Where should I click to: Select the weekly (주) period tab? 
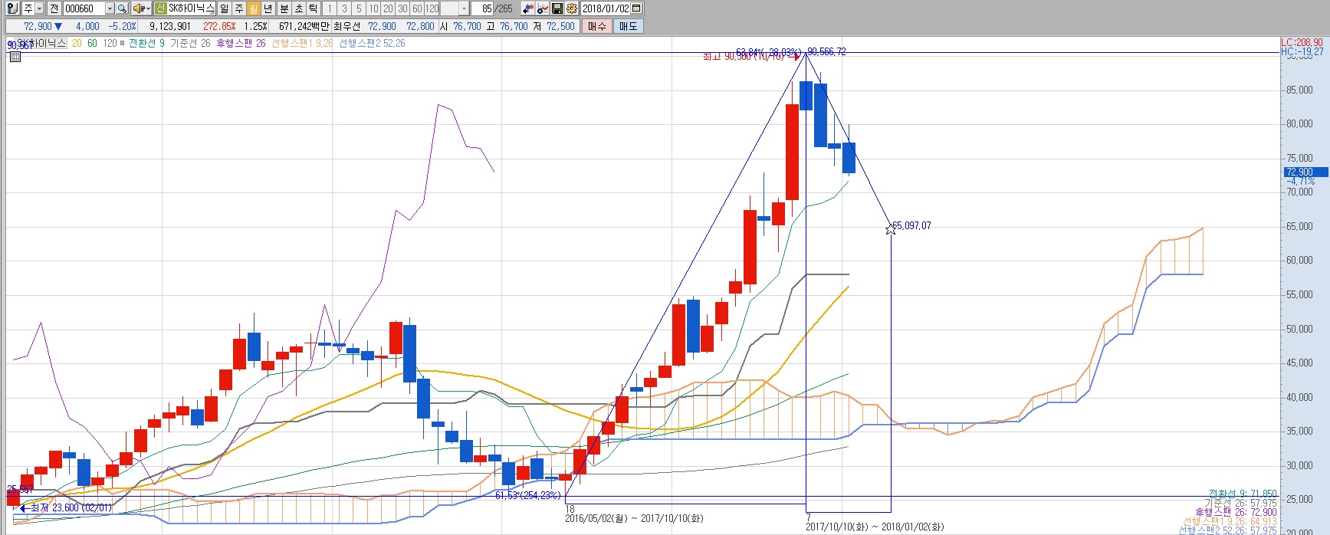click(x=239, y=8)
